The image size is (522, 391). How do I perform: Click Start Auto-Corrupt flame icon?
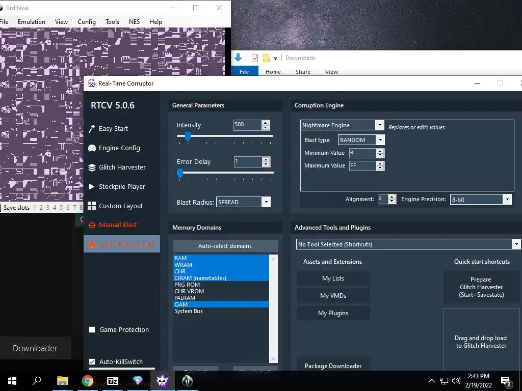[92, 244]
